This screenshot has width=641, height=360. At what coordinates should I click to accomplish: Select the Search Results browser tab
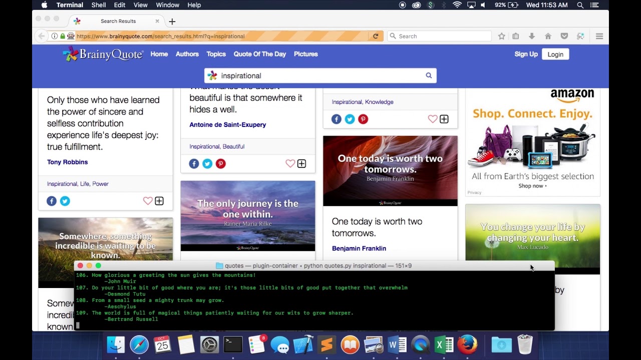[x=118, y=21]
